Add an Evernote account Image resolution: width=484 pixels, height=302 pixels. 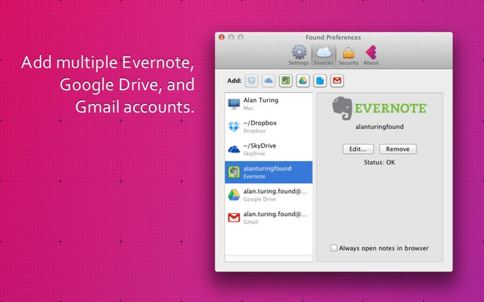(x=286, y=81)
